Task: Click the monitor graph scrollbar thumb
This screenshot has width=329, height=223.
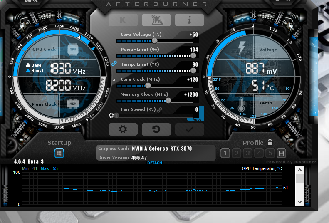Action: [299, 179]
